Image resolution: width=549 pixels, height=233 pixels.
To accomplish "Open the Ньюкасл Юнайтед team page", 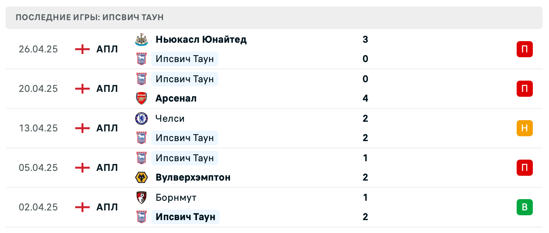I will (x=201, y=40).
